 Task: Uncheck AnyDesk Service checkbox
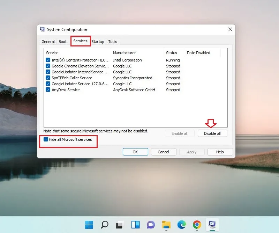[48, 90]
